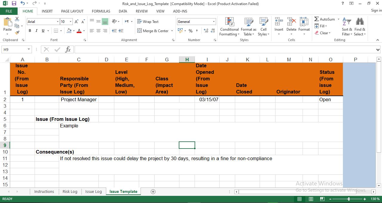This screenshot has height=203, width=382.
Task: Click the Delete Cells icon
Action: (x=291, y=26)
